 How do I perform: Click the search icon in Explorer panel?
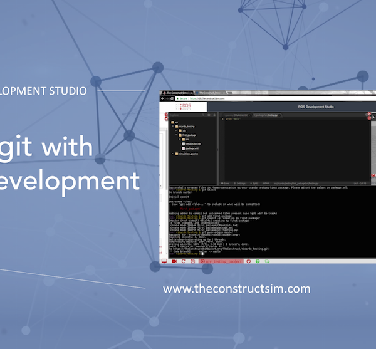tap(203, 115)
